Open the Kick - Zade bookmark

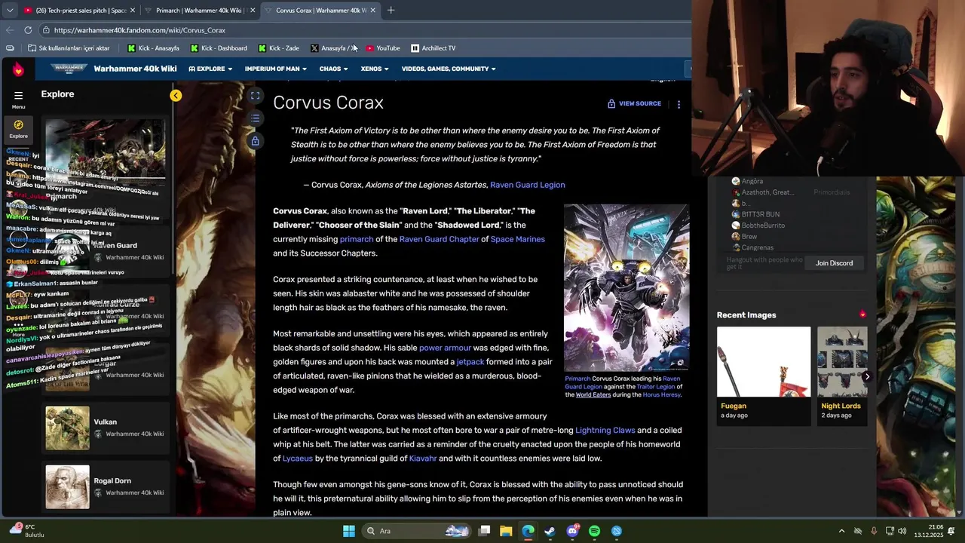[278, 48]
